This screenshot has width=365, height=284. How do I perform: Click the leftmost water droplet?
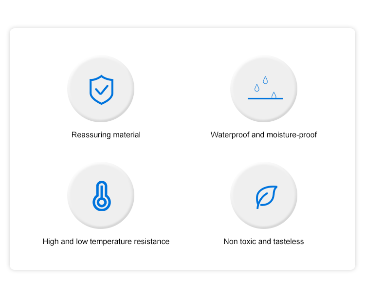(x=256, y=88)
